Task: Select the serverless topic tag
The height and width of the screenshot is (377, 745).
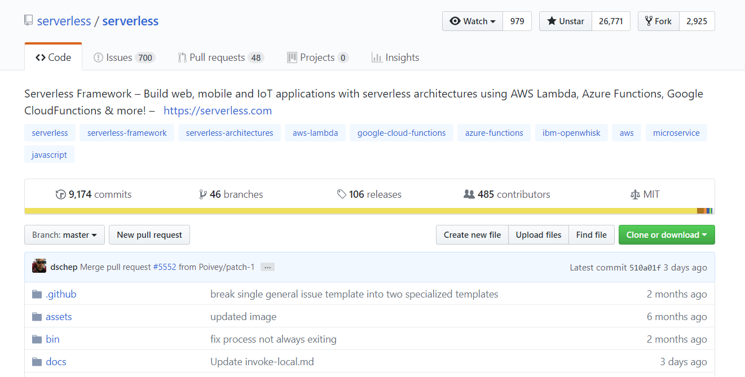Action: tap(50, 133)
